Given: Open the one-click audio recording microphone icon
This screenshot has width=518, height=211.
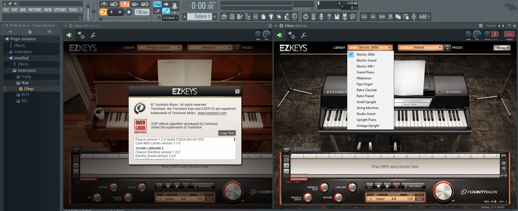Looking at the screenshot, I should pyautogui.click(x=321, y=17).
